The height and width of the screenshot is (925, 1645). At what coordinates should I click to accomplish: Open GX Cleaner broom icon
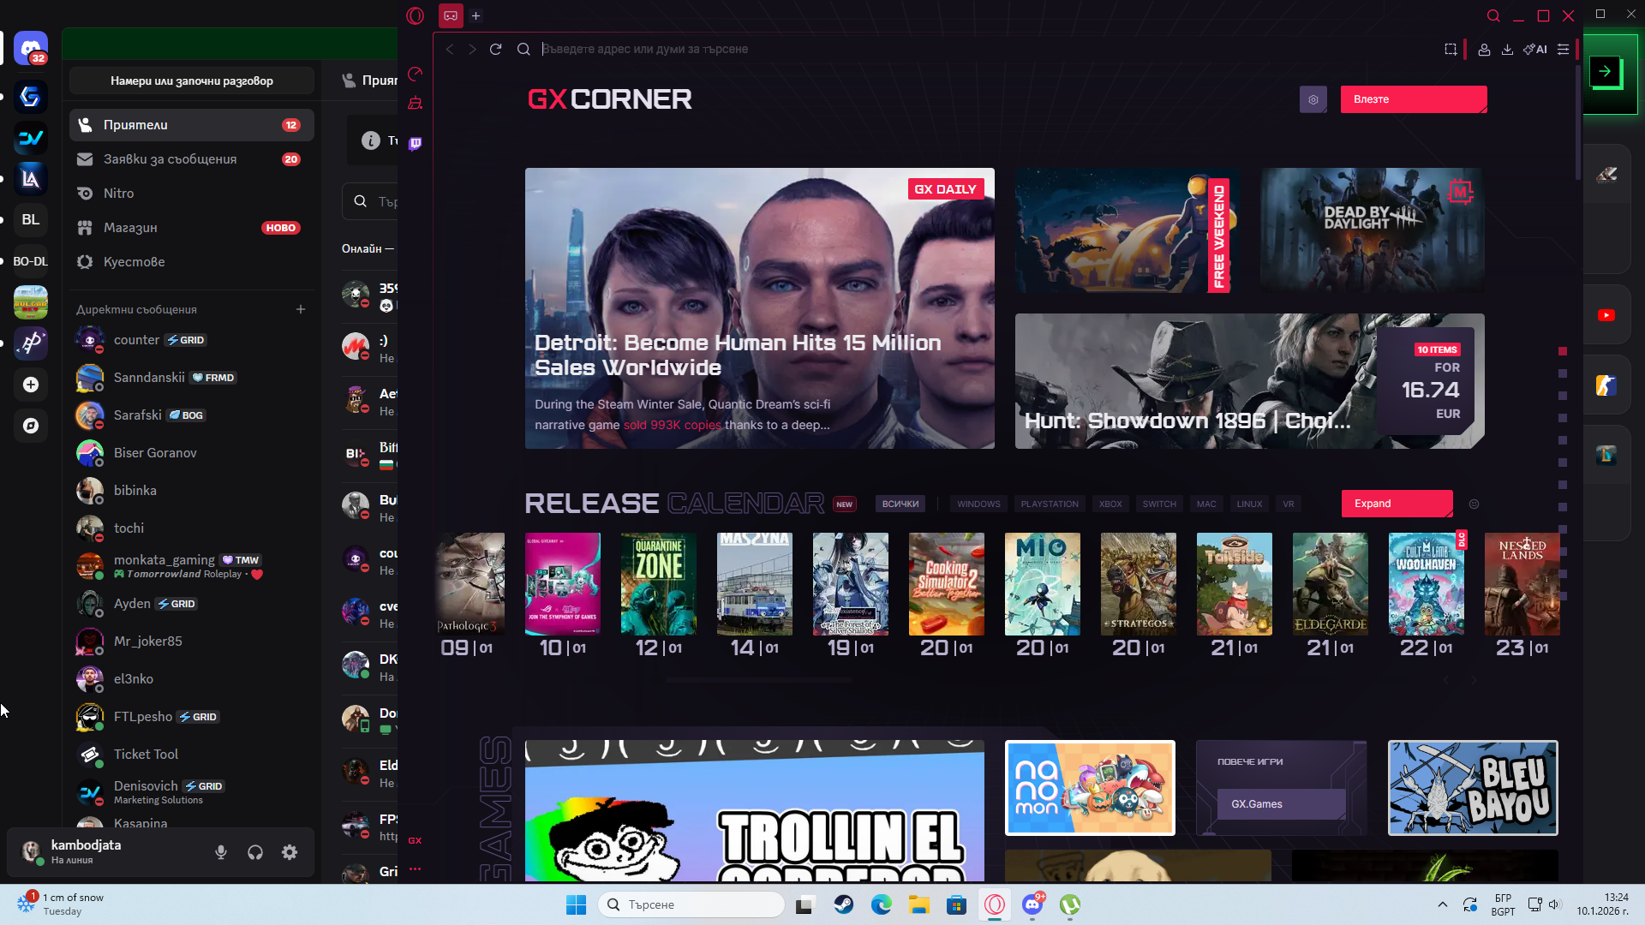point(416,104)
